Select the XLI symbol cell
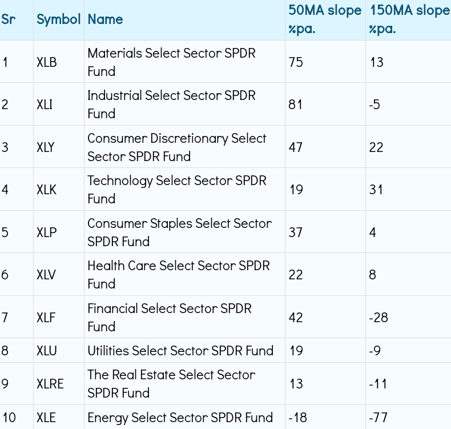The width and height of the screenshot is (451, 429). pos(45,105)
